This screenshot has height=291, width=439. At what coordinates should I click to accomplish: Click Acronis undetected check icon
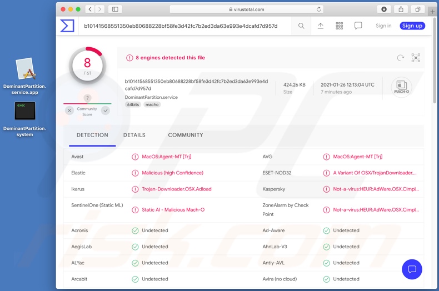(135, 230)
